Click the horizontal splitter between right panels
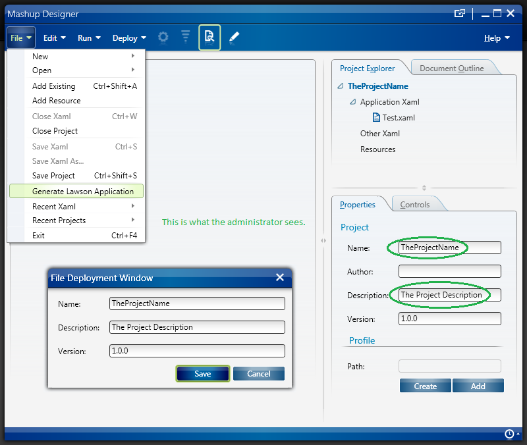Viewport: 527px width, 445px height. [x=424, y=188]
